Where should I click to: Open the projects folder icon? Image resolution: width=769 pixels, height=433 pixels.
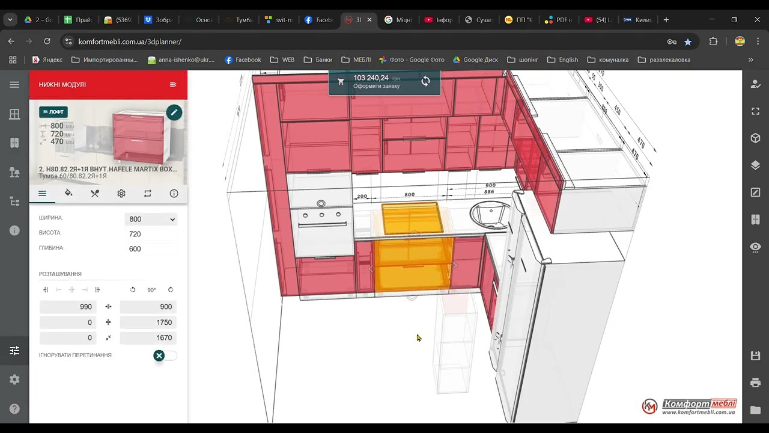pyautogui.click(x=756, y=410)
